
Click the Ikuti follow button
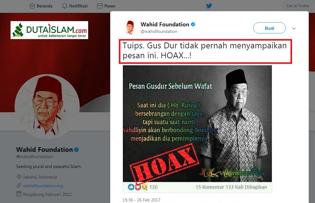tap(270, 28)
